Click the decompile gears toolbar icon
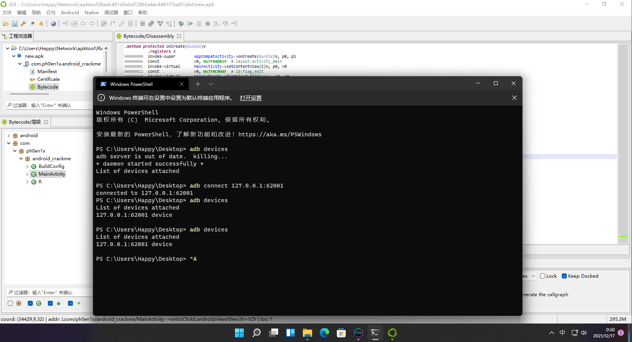This screenshot has height=342, width=632. pyautogui.click(x=104, y=24)
